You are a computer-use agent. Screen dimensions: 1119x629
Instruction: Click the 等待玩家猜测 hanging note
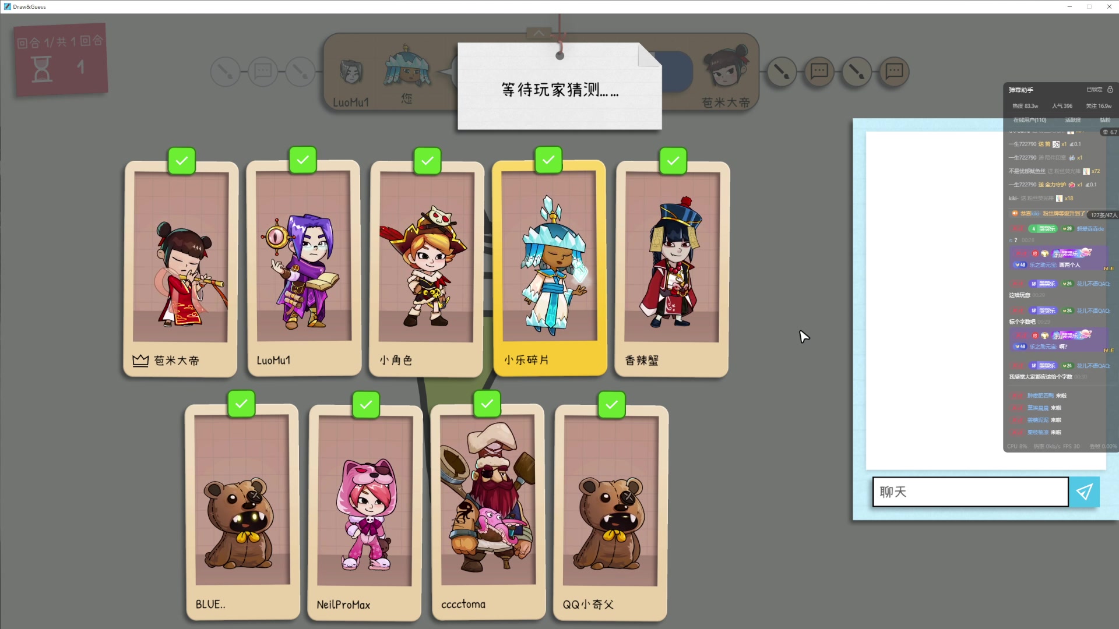point(559,86)
